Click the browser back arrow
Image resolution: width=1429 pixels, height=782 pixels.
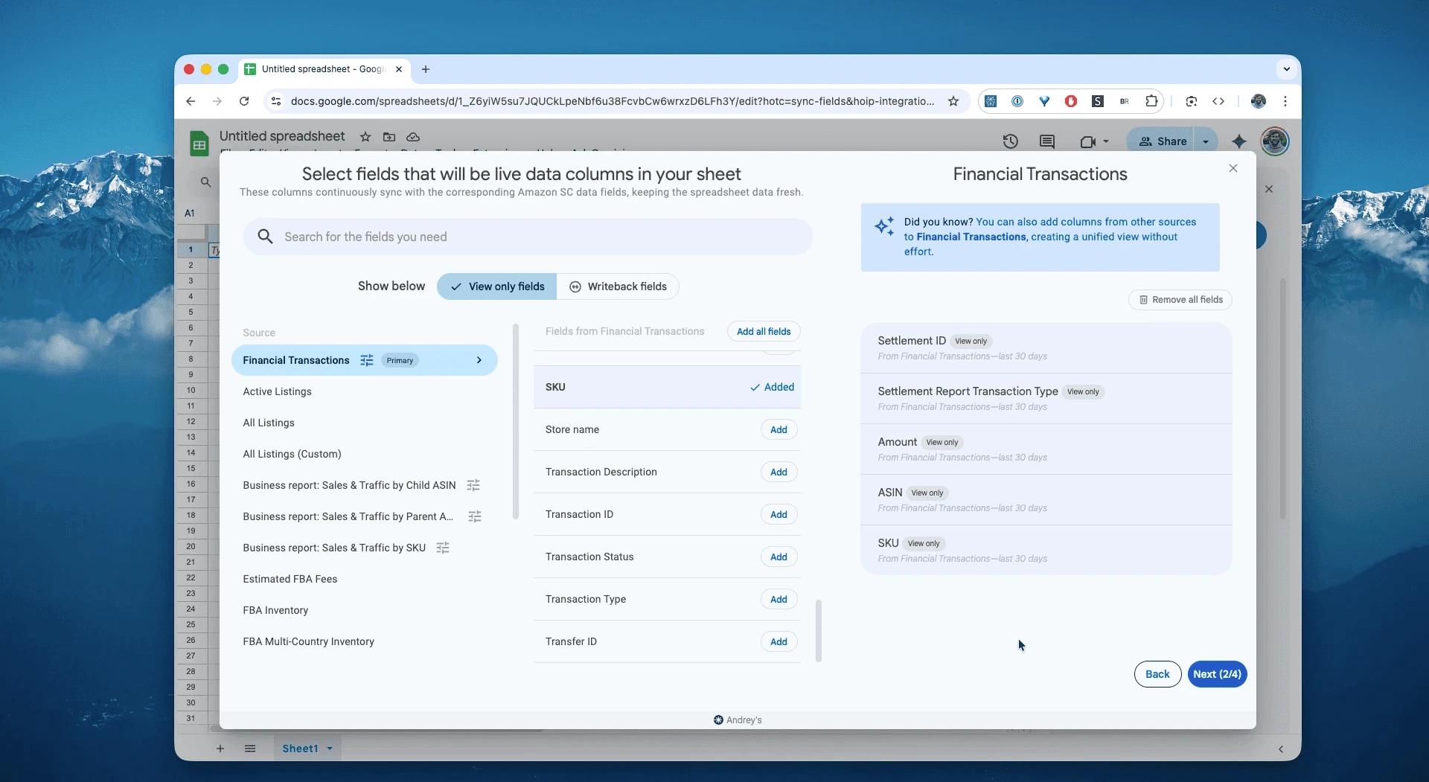pos(191,101)
